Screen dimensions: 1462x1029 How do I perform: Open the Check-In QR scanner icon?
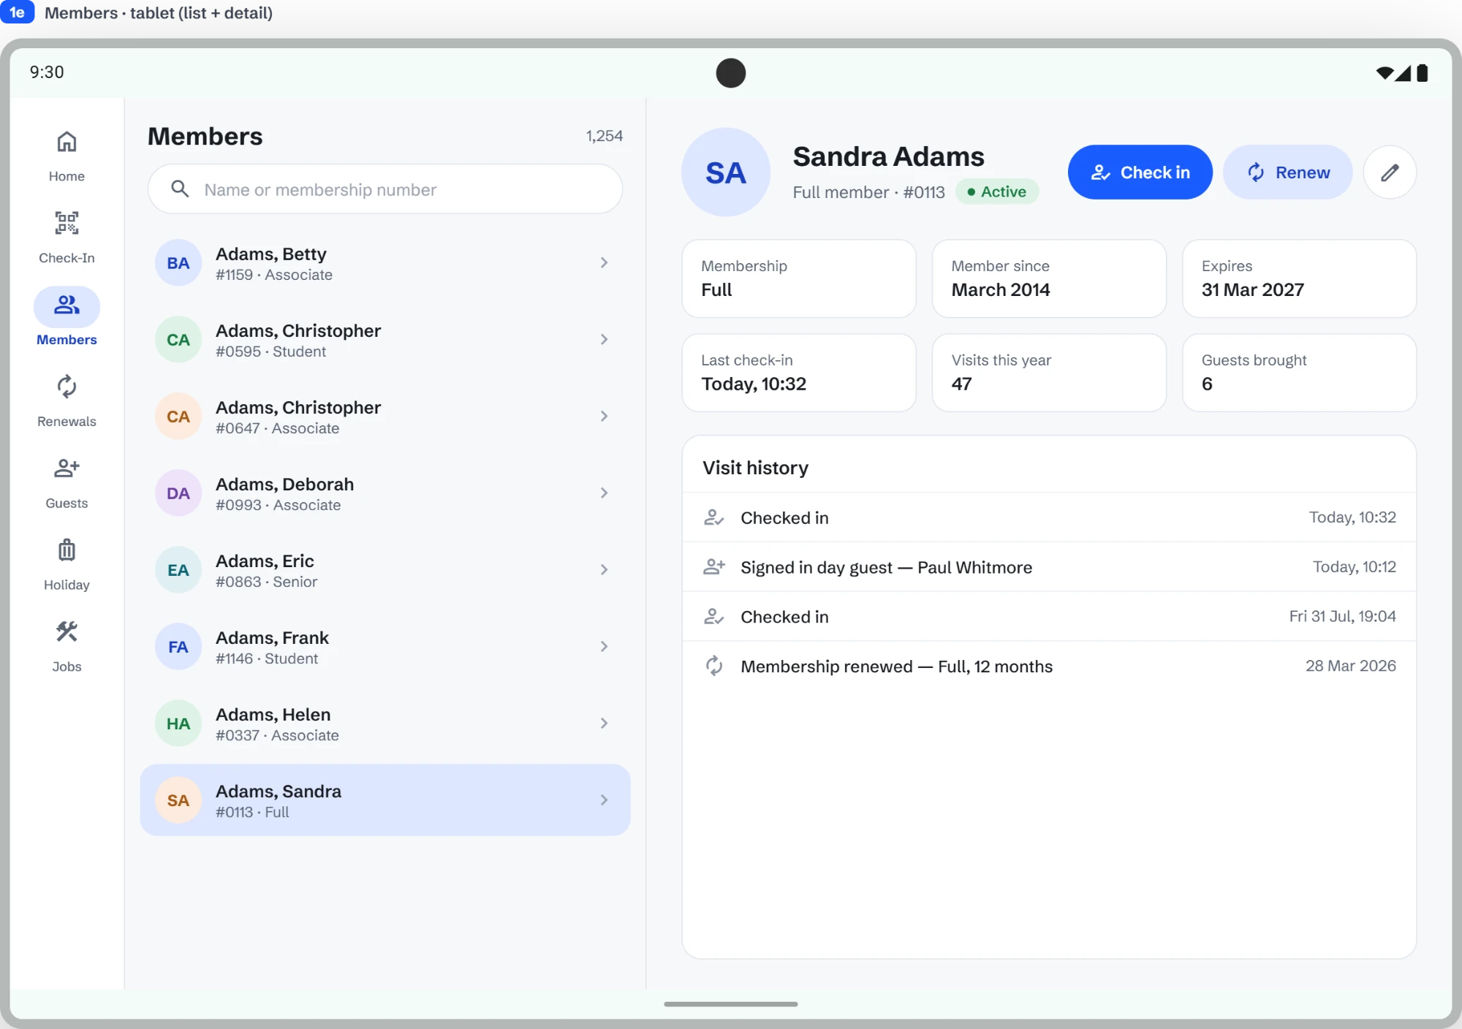(x=67, y=223)
